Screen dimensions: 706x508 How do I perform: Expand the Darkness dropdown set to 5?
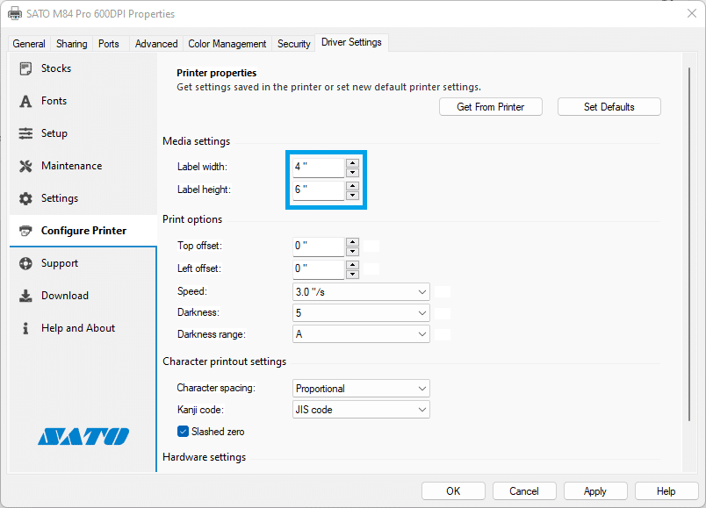point(361,312)
